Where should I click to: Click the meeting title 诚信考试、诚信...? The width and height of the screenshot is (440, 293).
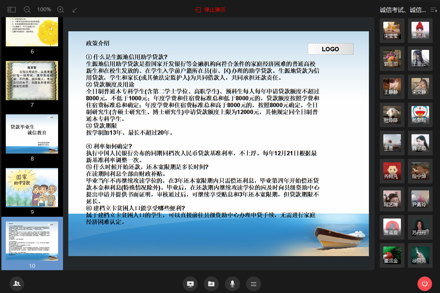pos(403,10)
